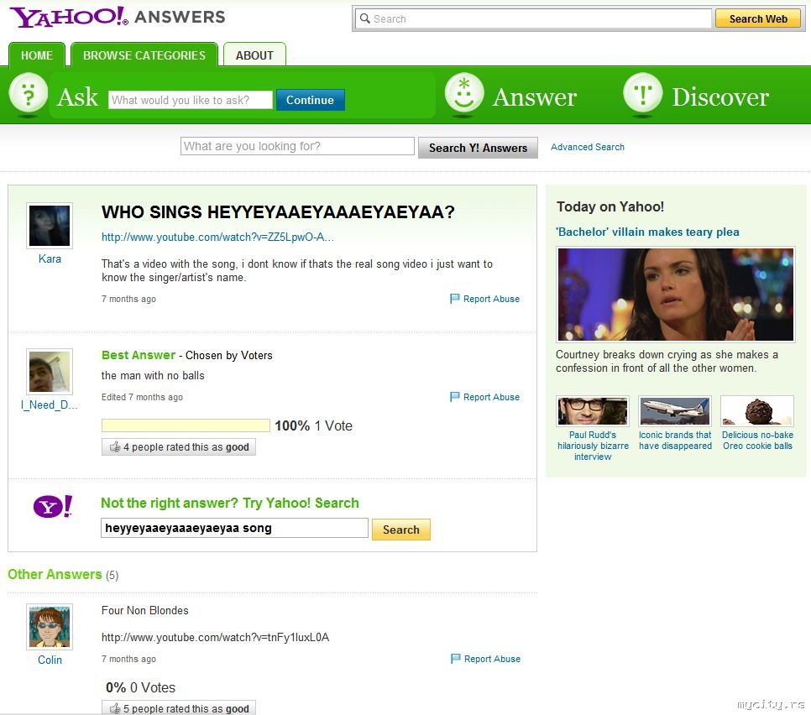
Task: Click the Search Web button
Action: (x=758, y=18)
